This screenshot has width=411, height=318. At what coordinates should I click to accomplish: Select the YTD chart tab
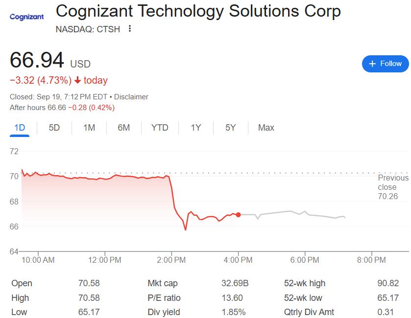(x=160, y=128)
